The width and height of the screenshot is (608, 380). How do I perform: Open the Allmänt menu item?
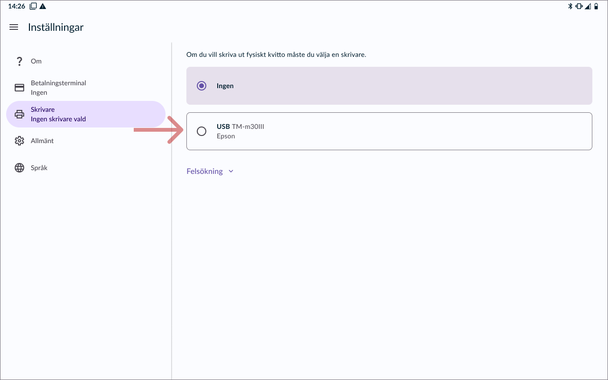85,141
